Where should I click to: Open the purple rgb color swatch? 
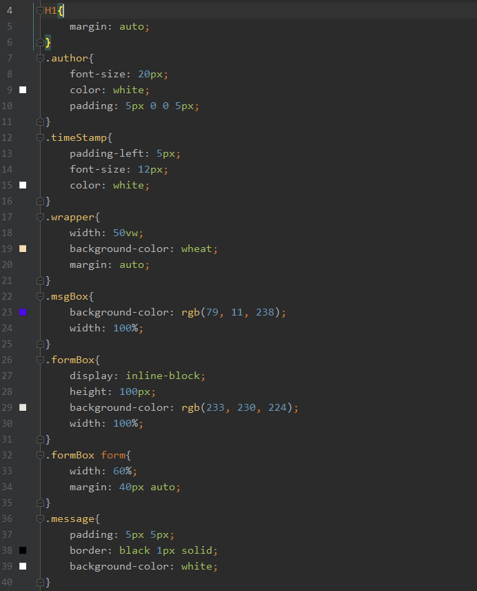(23, 312)
